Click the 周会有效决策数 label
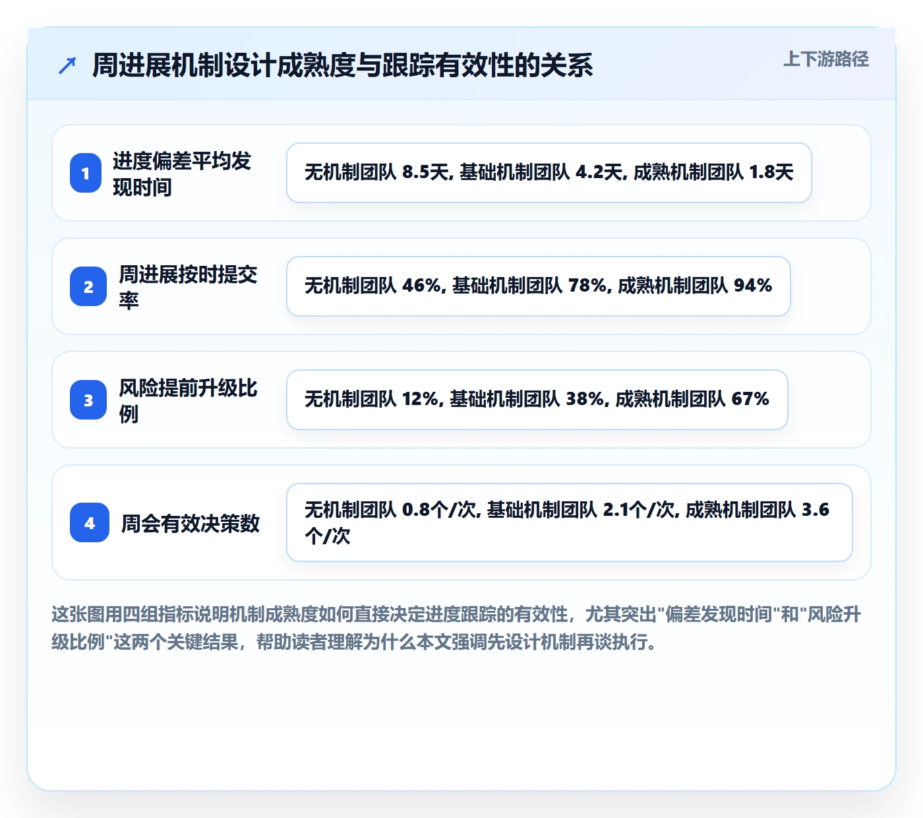 point(191,523)
